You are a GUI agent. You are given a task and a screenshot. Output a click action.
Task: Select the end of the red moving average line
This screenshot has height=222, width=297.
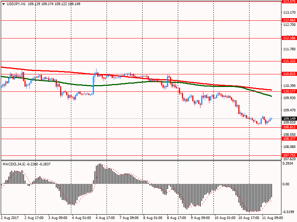(271, 90)
